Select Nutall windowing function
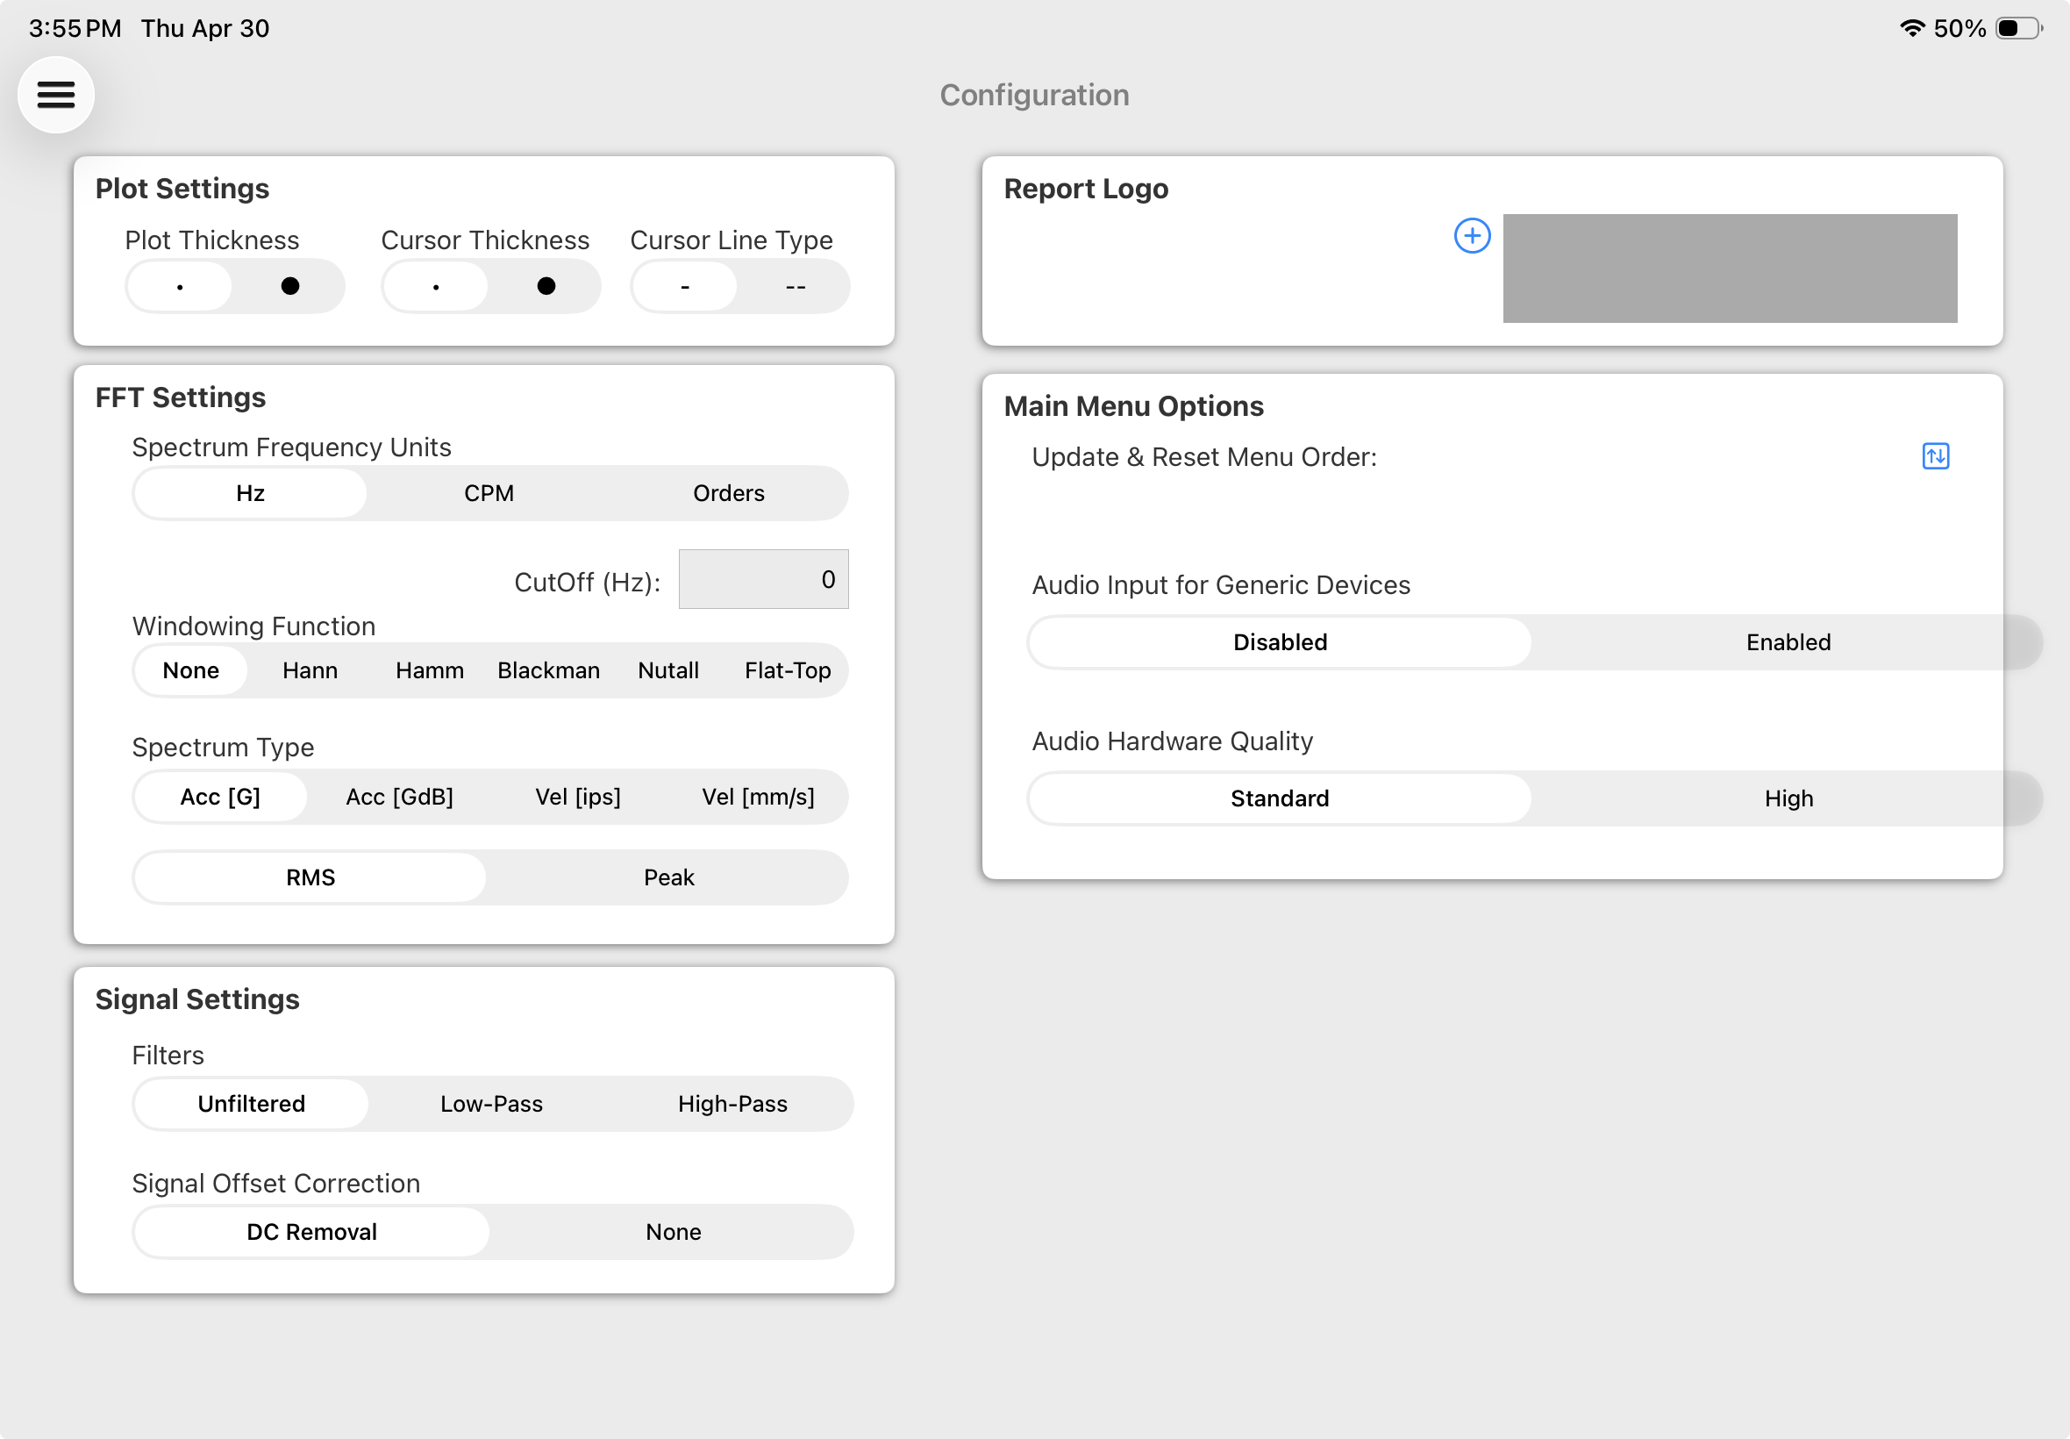This screenshot has width=2070, height=1439. [667, 671]
